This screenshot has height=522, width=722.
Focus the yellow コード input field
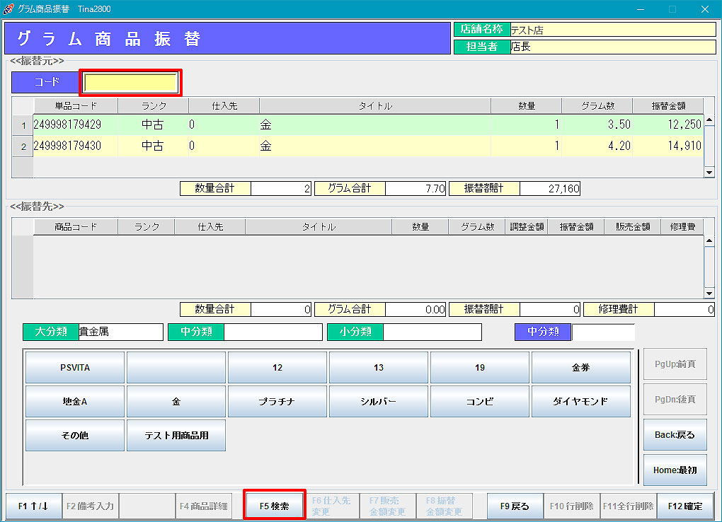tap(131, 82)
